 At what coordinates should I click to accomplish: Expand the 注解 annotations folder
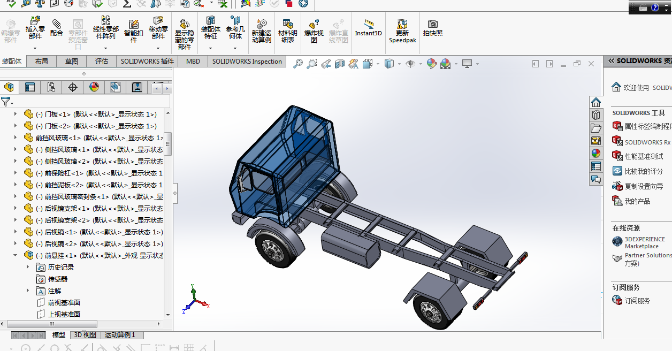pos(28,291)
